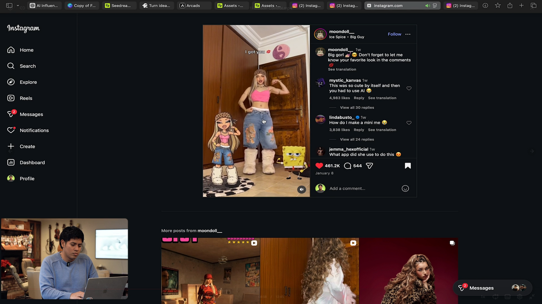This screenshot has width=542, height=304.
Task: Open the comment icon beside 544
Action: point(348,166)
